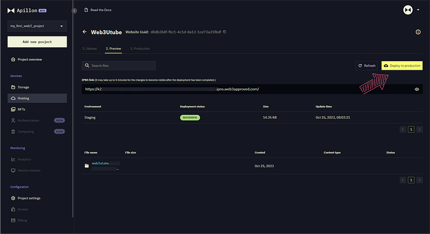The image size is (430, 234).
Task: Click the BETA badge next to Apillon
Action: pos(42,11)
